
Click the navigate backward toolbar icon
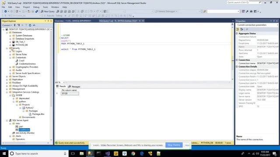tap(6, 11)
